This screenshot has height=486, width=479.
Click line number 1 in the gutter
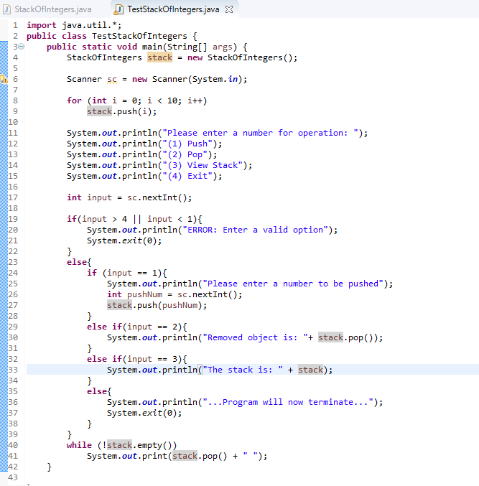click(x=15, y=25)
